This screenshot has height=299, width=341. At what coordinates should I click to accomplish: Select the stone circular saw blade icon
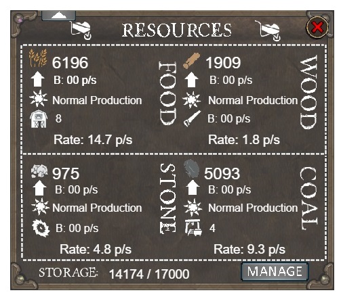(x=41, y=228)
